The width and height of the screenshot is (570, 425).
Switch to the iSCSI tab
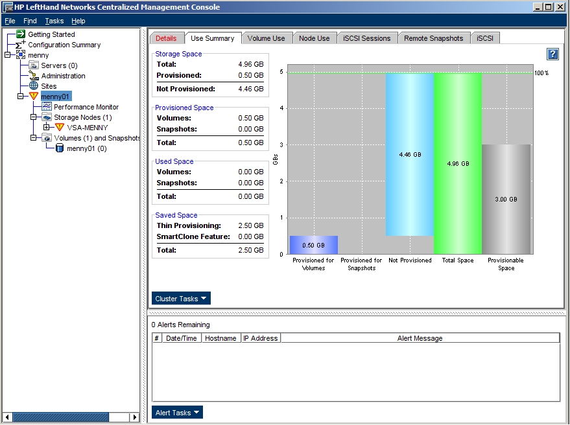pos(485,38)
